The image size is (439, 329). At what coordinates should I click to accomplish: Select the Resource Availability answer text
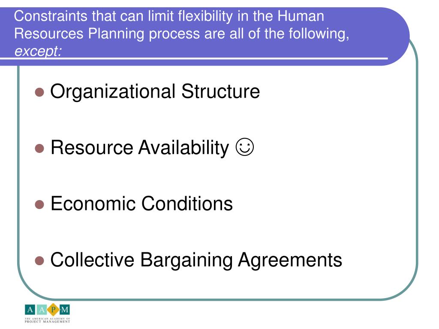tap(140, 147)
